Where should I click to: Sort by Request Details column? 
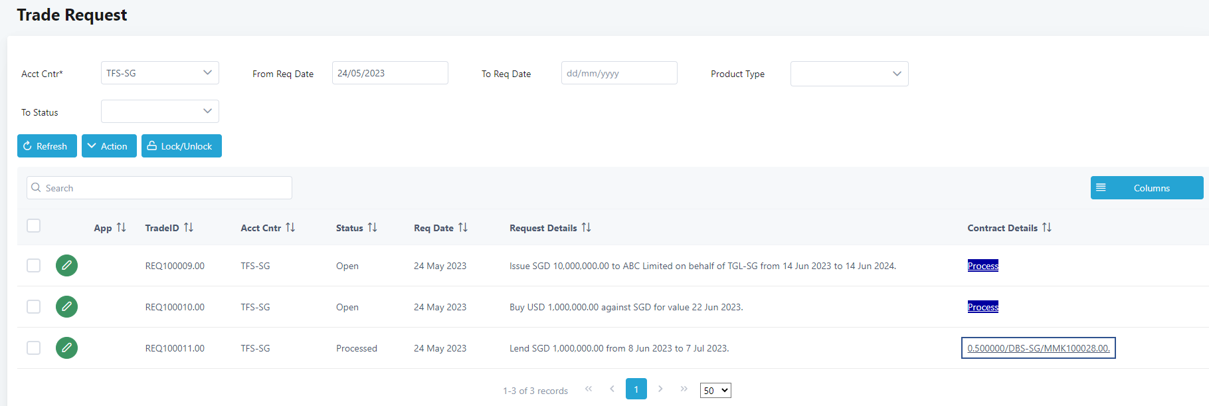586,228
